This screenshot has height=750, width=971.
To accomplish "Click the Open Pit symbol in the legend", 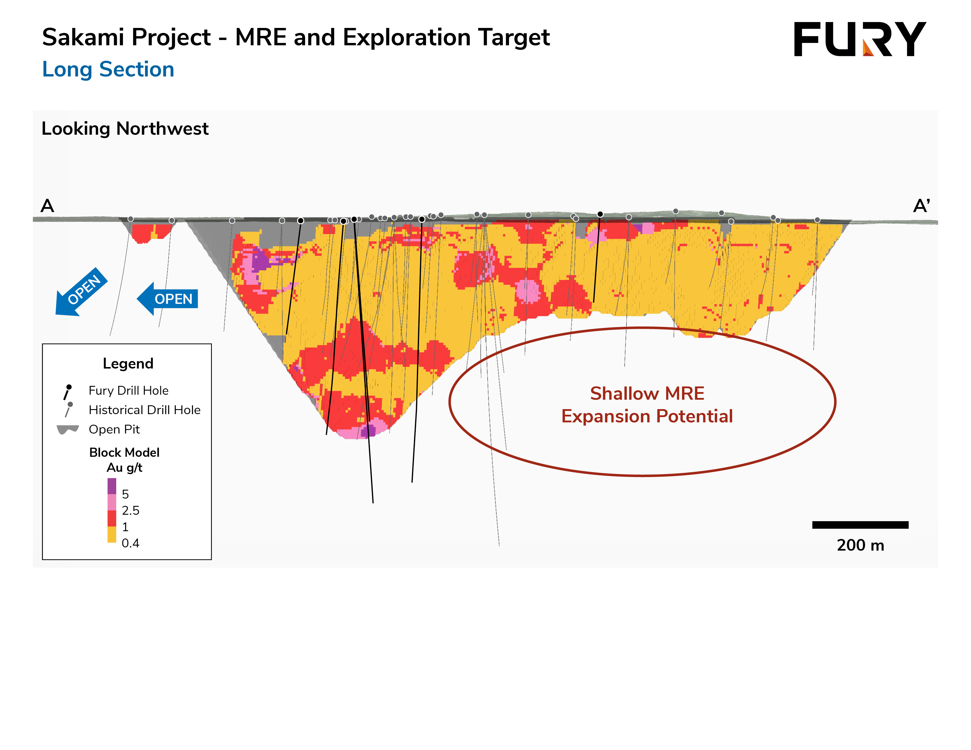I will (x=68, y=429).
